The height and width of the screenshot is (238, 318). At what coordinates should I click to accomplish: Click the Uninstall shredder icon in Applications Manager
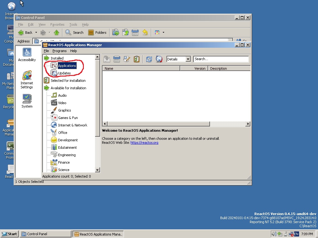pos(117,59)
